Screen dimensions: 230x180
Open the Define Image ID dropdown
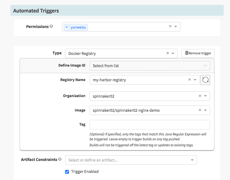(150, 66)
